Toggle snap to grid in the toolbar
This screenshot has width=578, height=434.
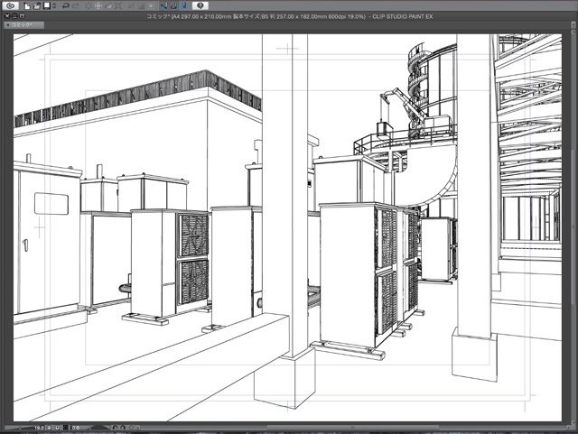183,6
